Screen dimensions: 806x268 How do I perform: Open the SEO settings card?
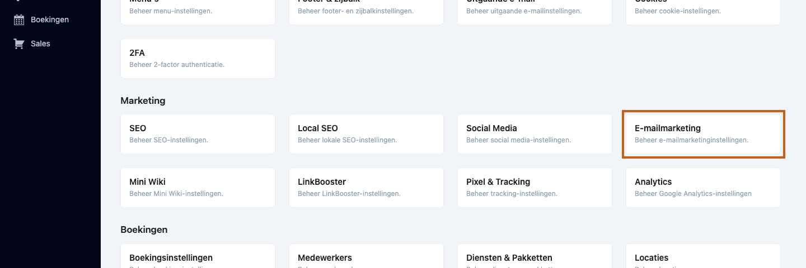tap(198, 134)
